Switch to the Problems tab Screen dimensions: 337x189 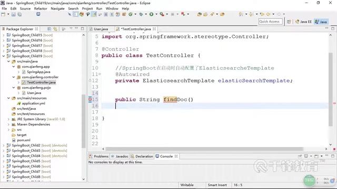coord(99,156)
